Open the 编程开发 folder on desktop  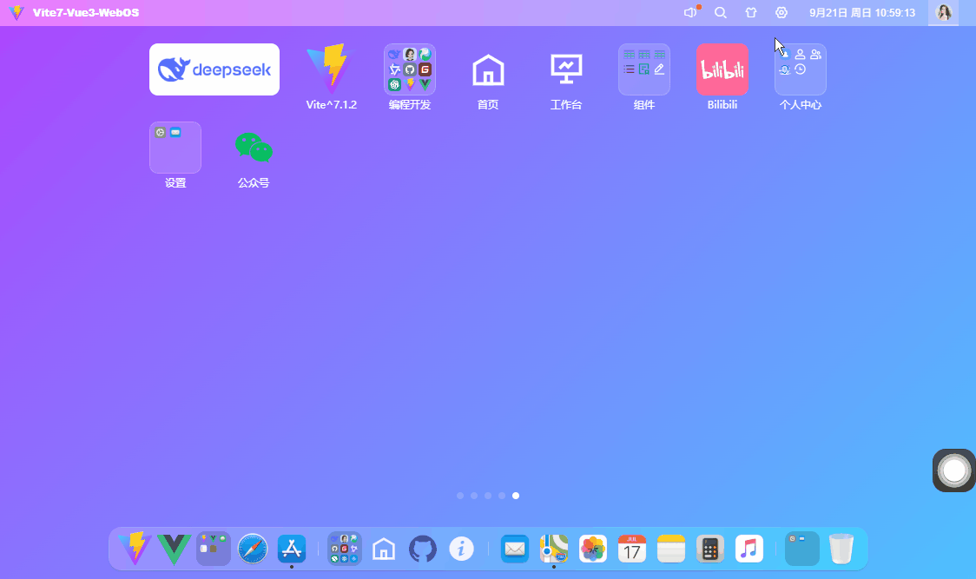pyautogui.click(x=410, y=69)
